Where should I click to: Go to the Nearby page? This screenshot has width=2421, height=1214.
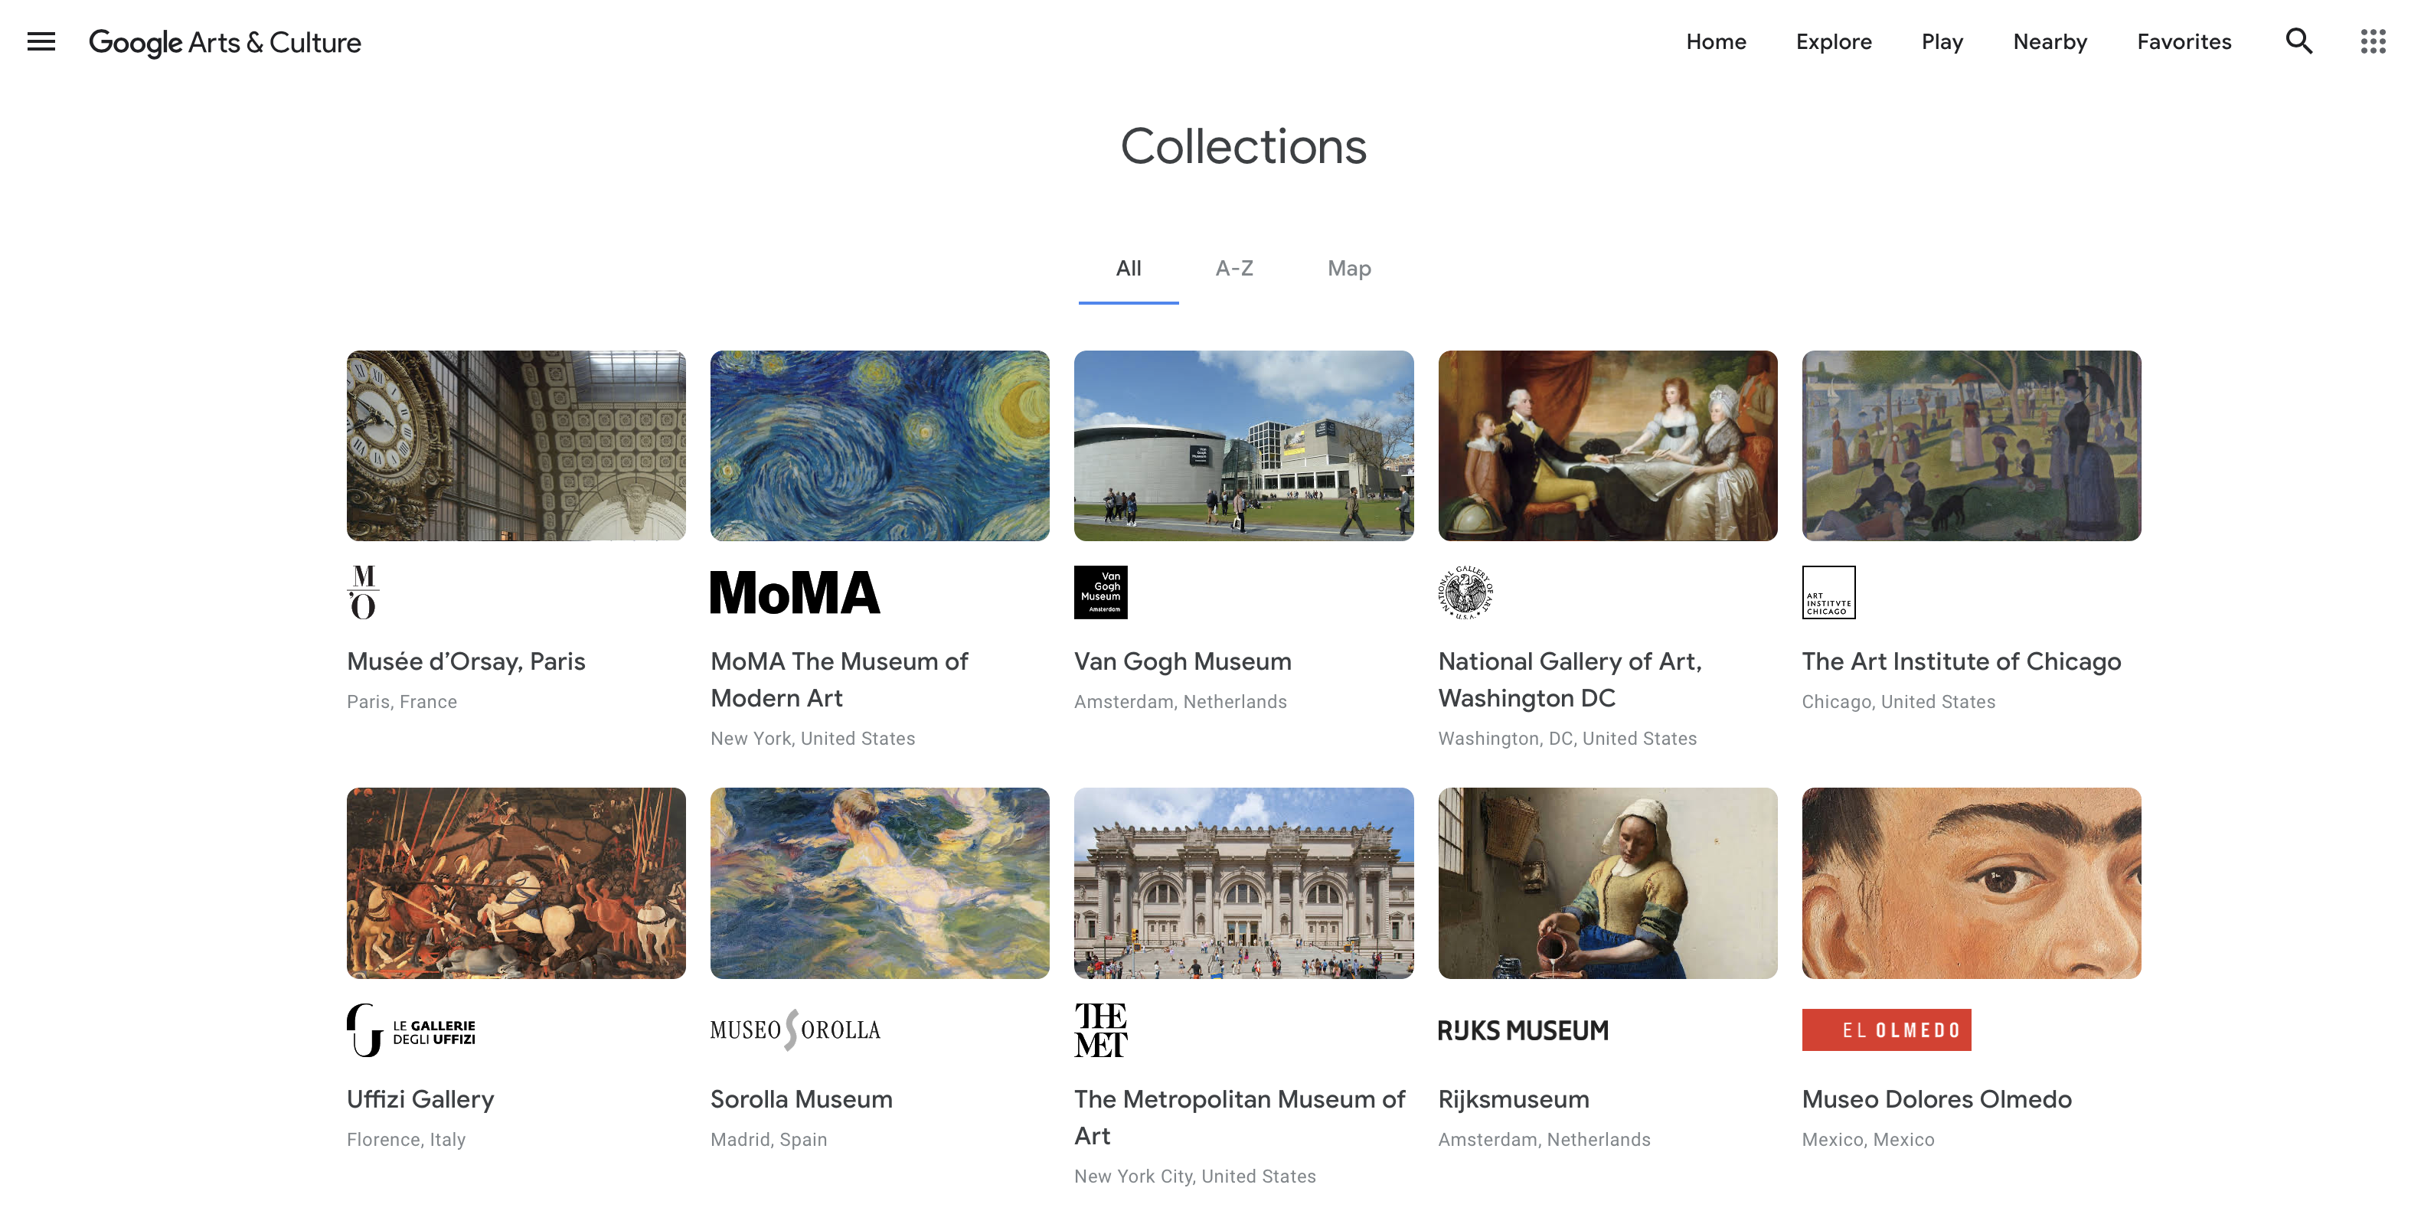click(2050, 41)
